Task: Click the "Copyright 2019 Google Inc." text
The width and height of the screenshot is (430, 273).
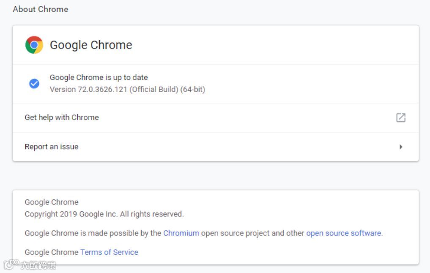Action: click(71, 214)
